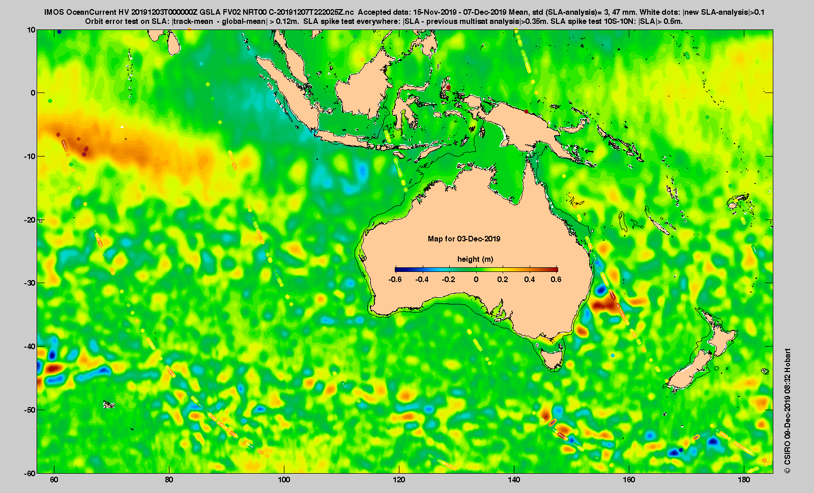Click latitude axis label 10
Screen dimensions: 814x493
click(32, 30)
